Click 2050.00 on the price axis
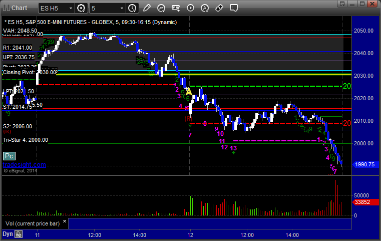The height and width of the screenshot is (241, 381). (363, 31)
